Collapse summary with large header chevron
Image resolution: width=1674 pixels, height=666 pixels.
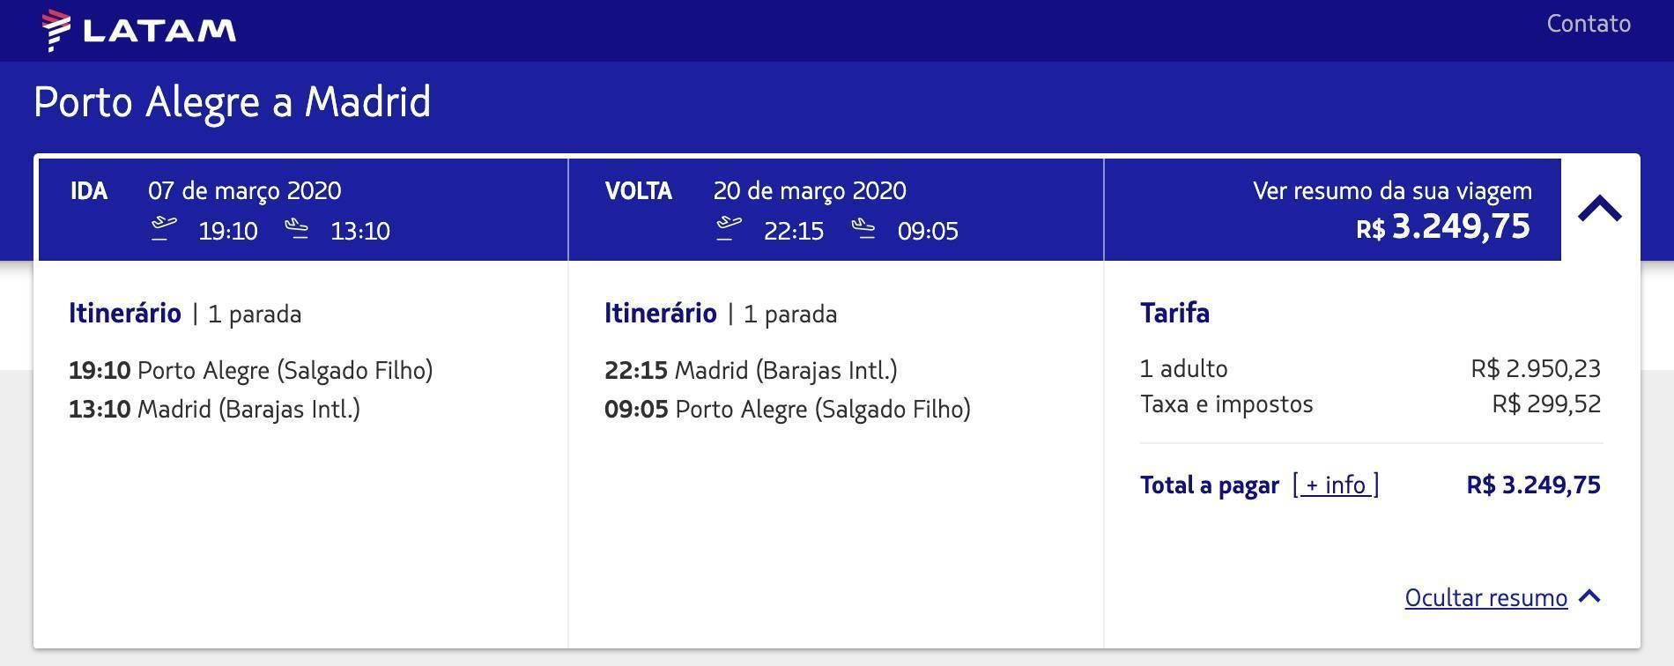point(1600,210)
